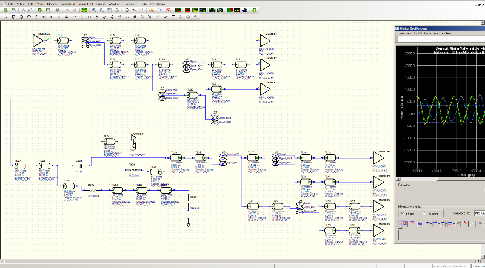Select the top-right receiver triangle symbol
This screenshot has width=485, height=268.
pos(265,40)
